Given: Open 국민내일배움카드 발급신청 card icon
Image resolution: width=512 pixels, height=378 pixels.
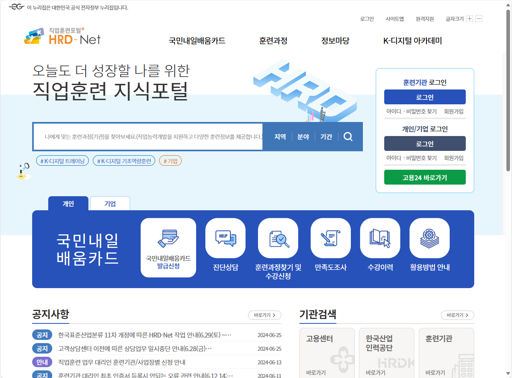Looking at the screenshot, I should [x=168, y=248].
